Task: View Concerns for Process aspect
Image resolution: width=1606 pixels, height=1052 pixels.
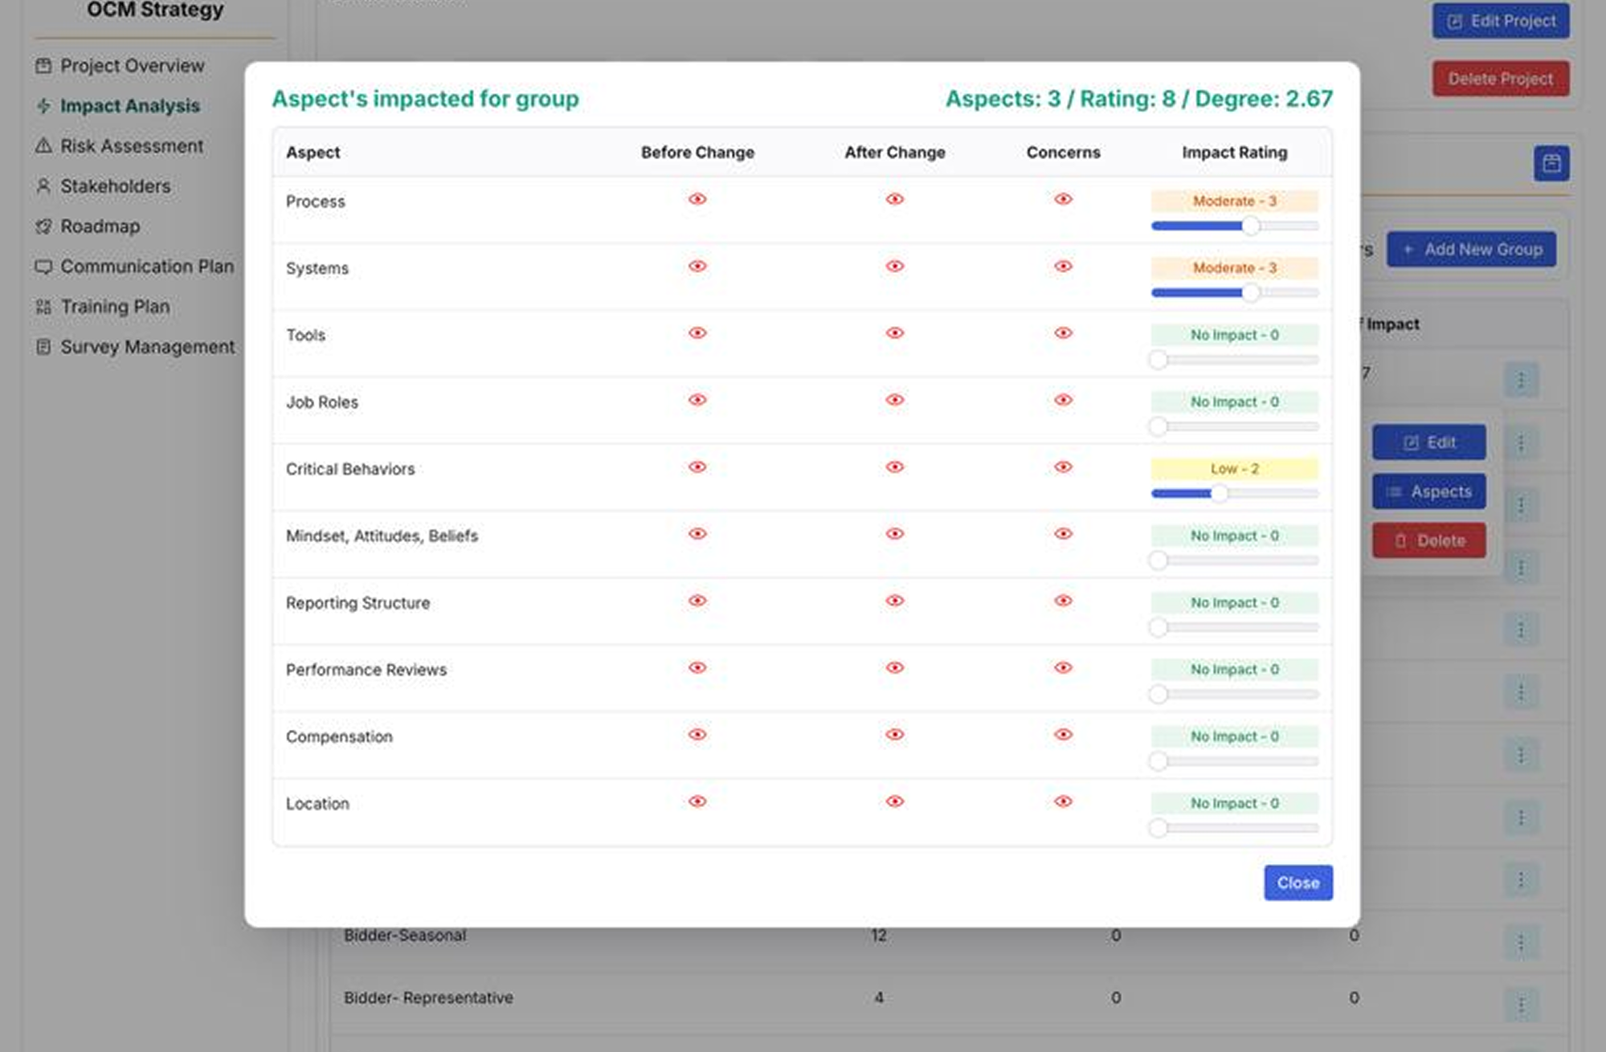Action: pyautogui.click(x=1063, y=199)
